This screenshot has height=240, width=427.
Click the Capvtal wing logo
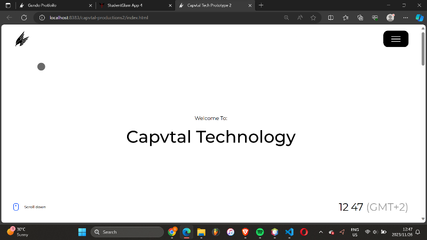tap(22, 39)
